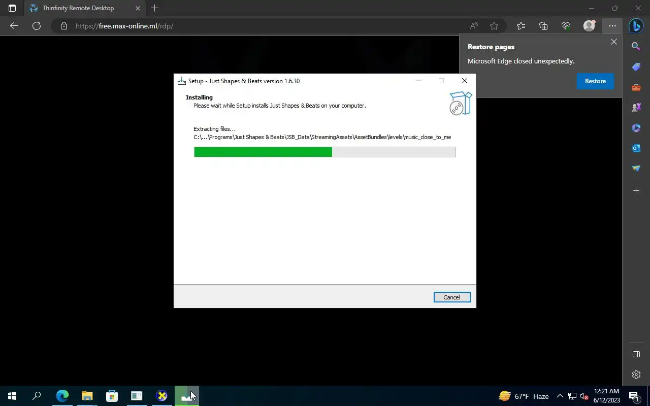Open Browser essentials heart icon

[566, 26]
